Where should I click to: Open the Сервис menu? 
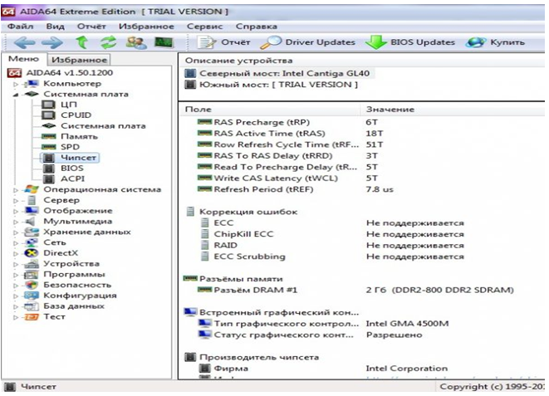tap(204, 27)
